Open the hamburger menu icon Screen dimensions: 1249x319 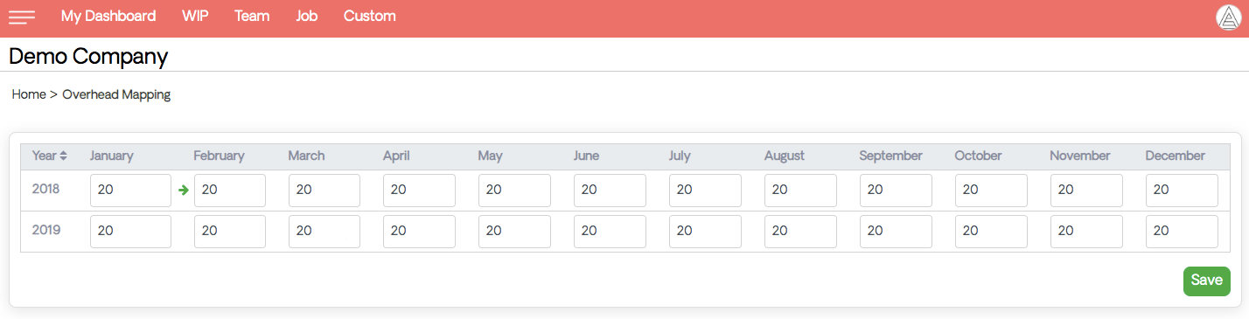coord(22,17)
